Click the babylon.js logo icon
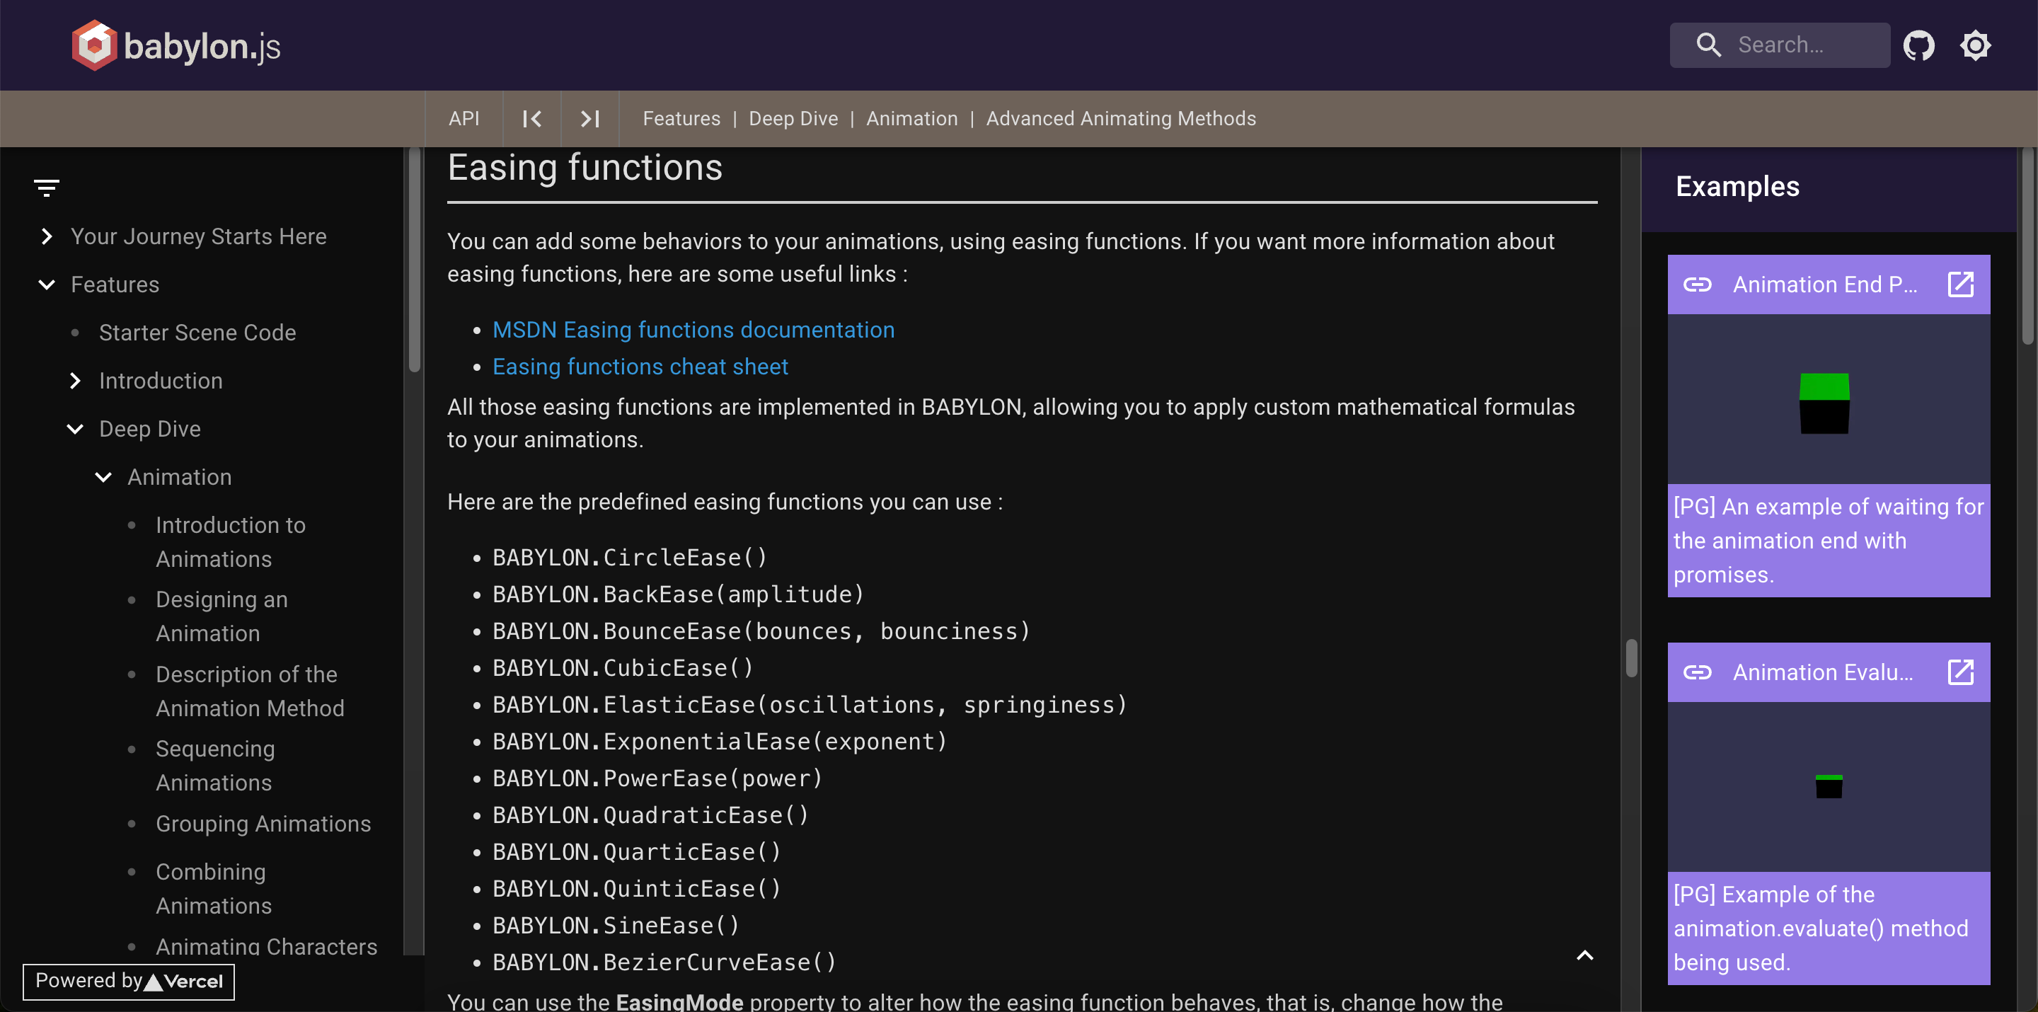 click(x=93, y=45)
